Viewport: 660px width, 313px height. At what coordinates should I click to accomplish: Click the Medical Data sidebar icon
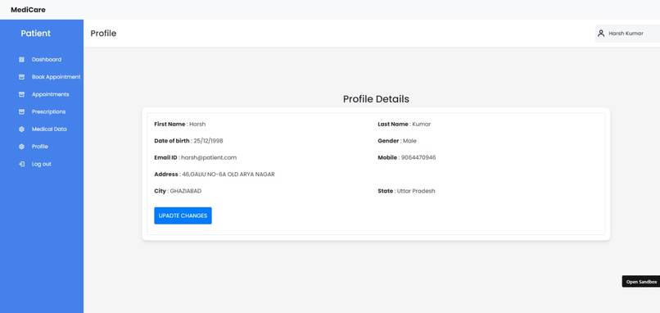click(22, 129)
